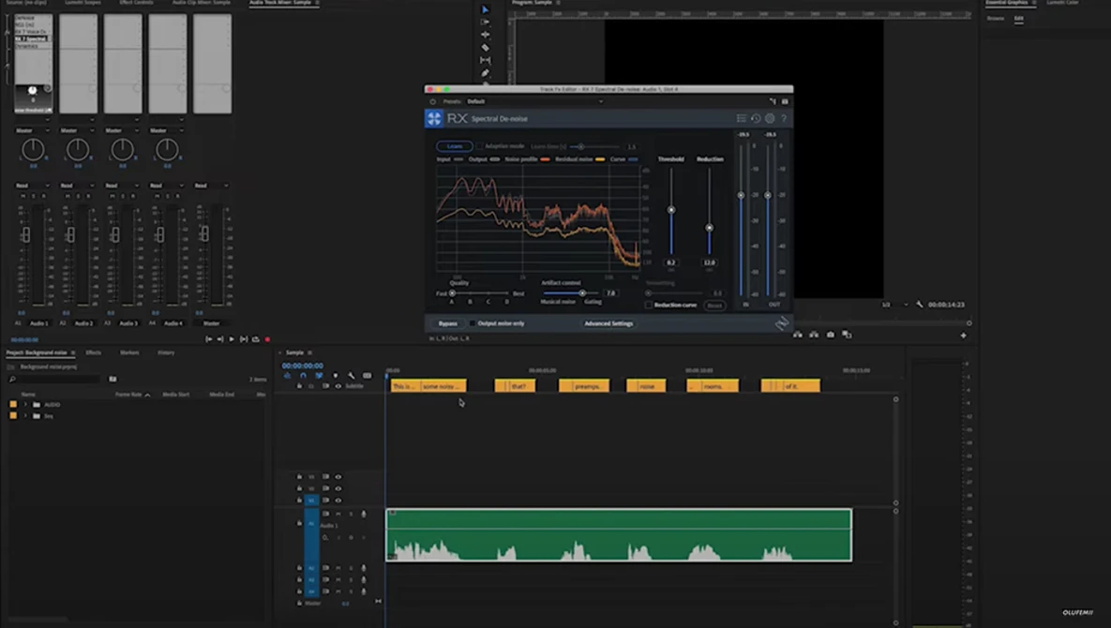Open the Edit tab in Essential Graphics

(x=1018, y=19)
